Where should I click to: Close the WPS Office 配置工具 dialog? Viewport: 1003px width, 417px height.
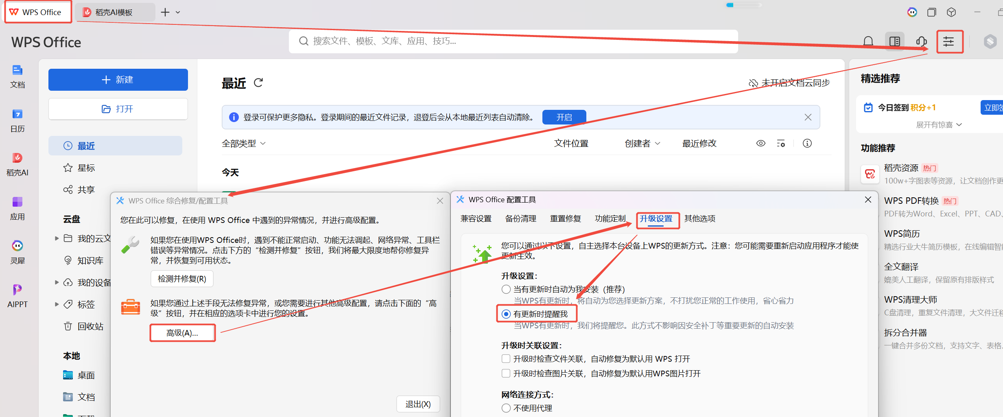868,199
